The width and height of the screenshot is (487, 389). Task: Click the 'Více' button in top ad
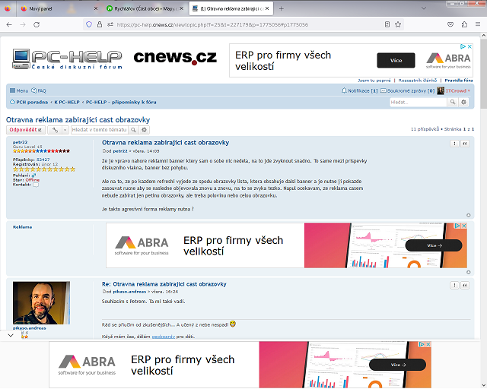pos(396,60)
